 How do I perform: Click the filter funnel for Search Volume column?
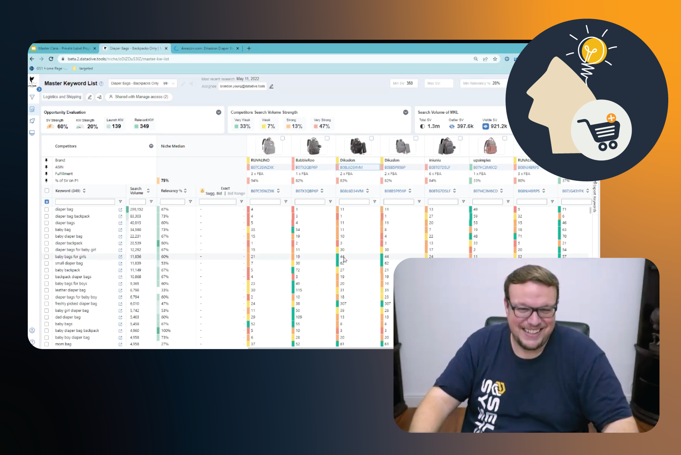[151, 202]
